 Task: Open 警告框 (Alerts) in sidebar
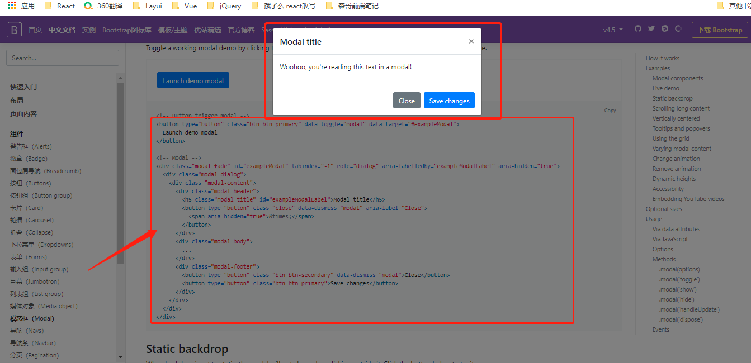point(31,146)
